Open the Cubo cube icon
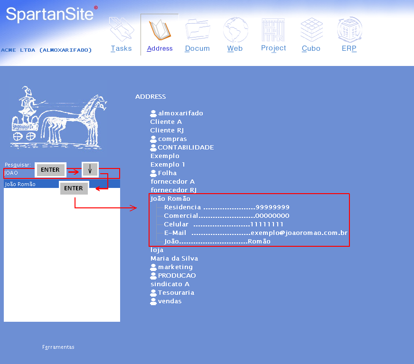 311,30
